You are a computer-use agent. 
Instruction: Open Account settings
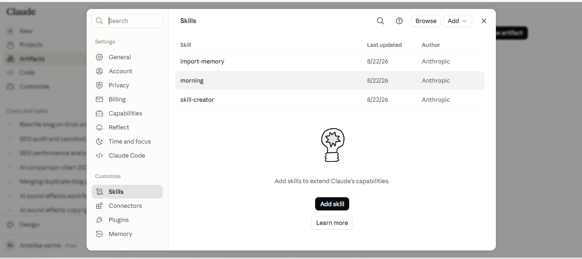pyautogui.click(x=127, y=71)
